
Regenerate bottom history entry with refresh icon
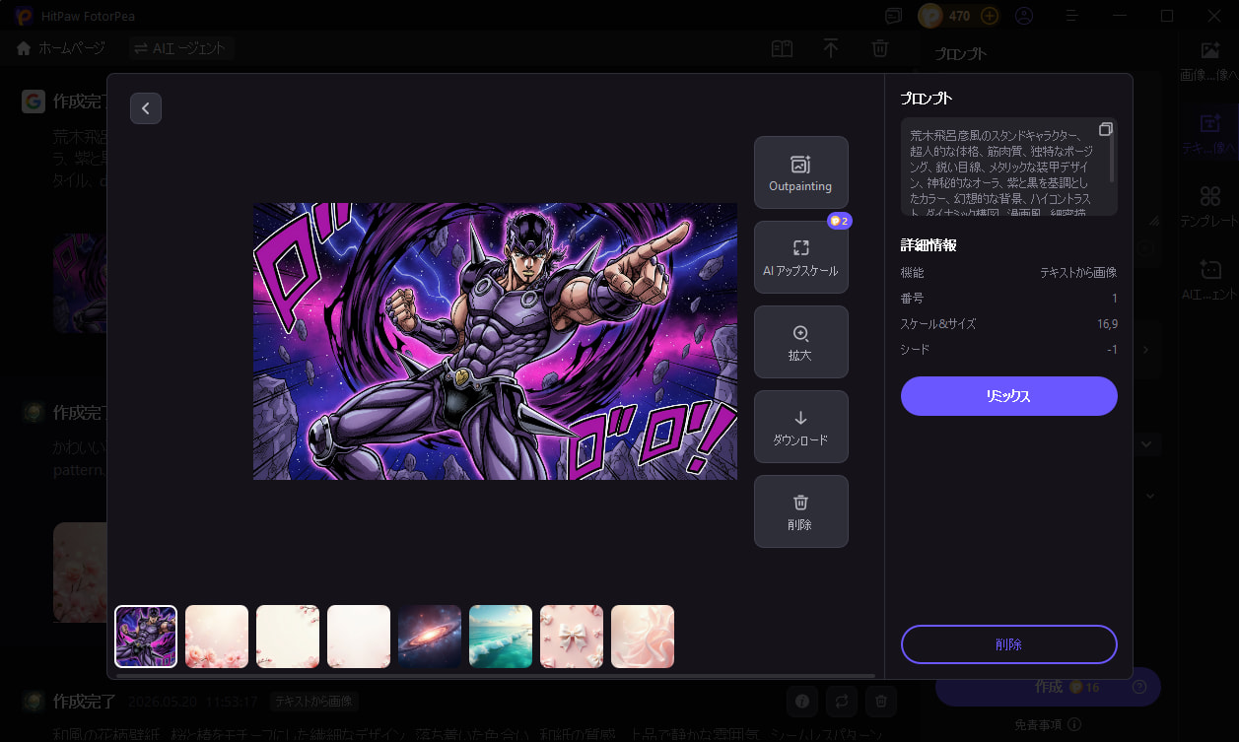tap(842, 702)
